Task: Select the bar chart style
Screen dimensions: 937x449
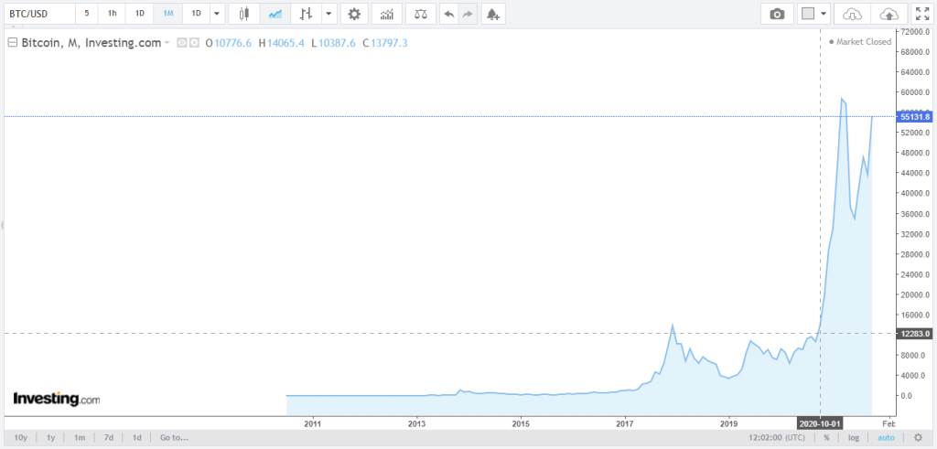Action: (x=306, y=14)
